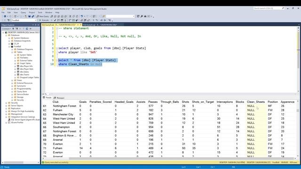Image resolution: width=301 pixels, height=169 pixels.
Task: Click row number 71 header
Action: [45, 148]
